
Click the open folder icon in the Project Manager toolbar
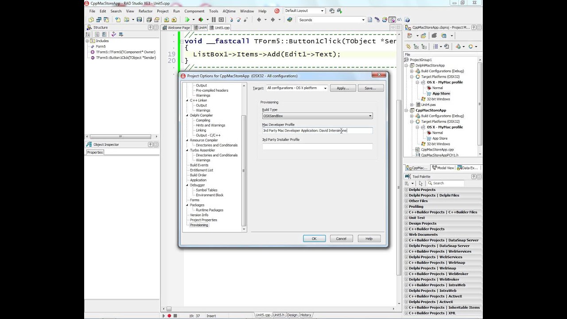point(423,35)
